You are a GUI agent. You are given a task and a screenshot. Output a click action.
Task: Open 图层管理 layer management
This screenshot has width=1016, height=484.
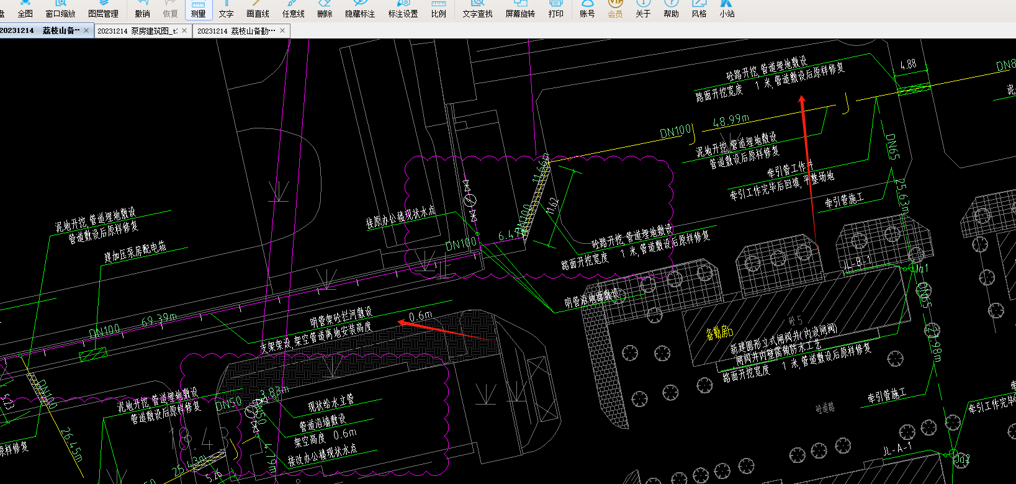click(103, 9)
